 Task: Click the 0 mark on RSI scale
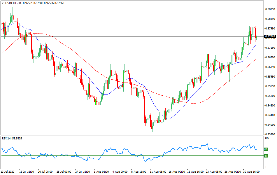click(265, 167)
